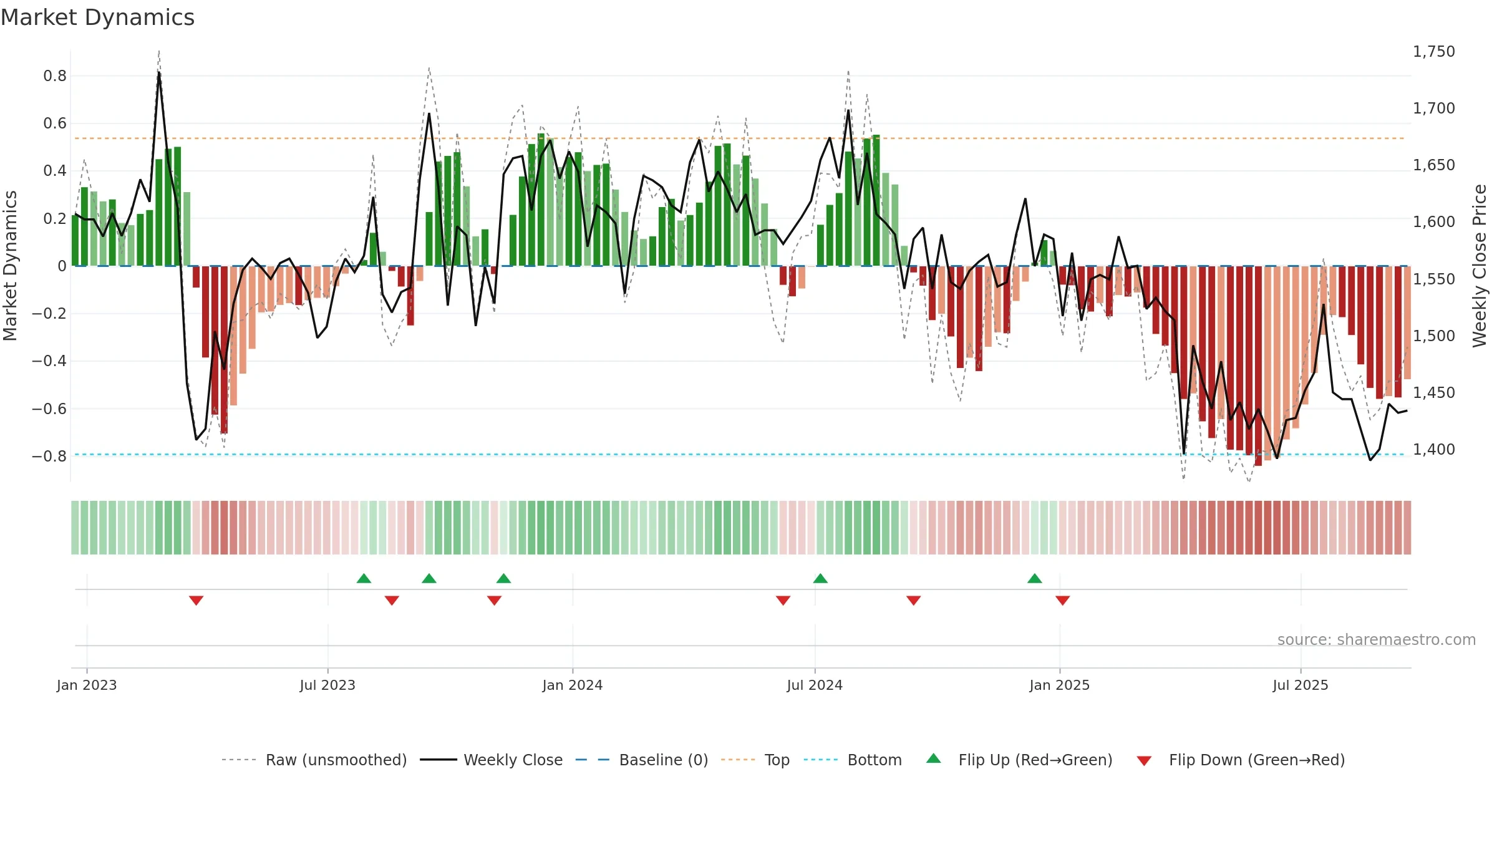Click the 1,750 price tick label
Viewport: 1497px width, 842px height.
tap(1434, 52)
